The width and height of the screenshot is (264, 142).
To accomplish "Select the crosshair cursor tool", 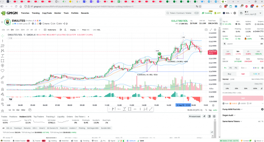I will tap(2, 36).
